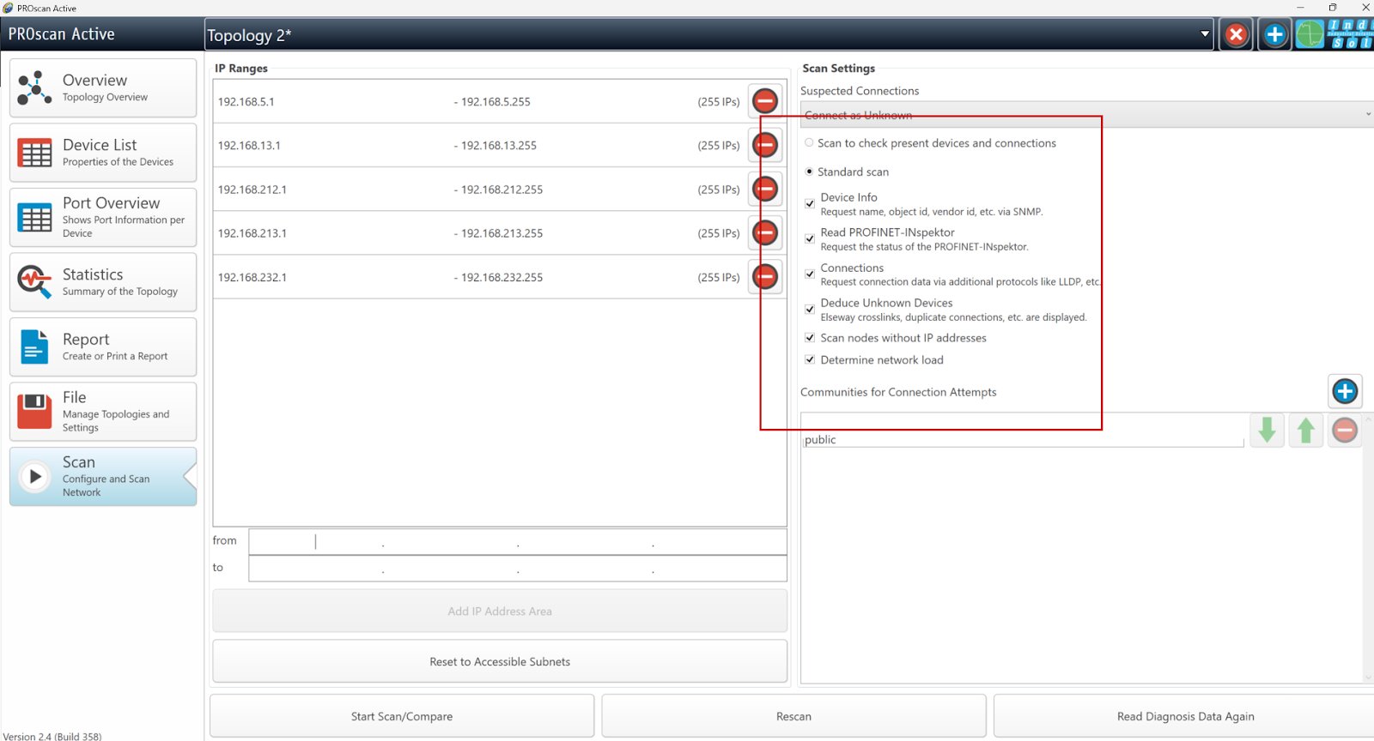Select the '- 192.168.13.255' end address
Screen dimensions: 1374x741
(x=495, y=145)
